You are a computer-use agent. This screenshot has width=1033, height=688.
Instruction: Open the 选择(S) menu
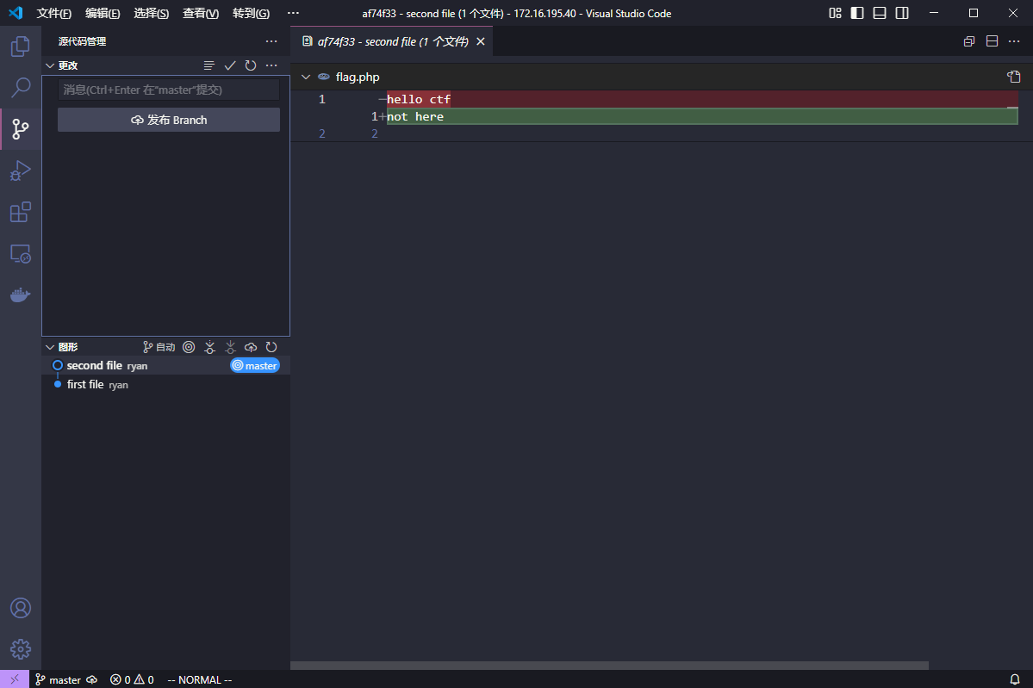[151, 13]
